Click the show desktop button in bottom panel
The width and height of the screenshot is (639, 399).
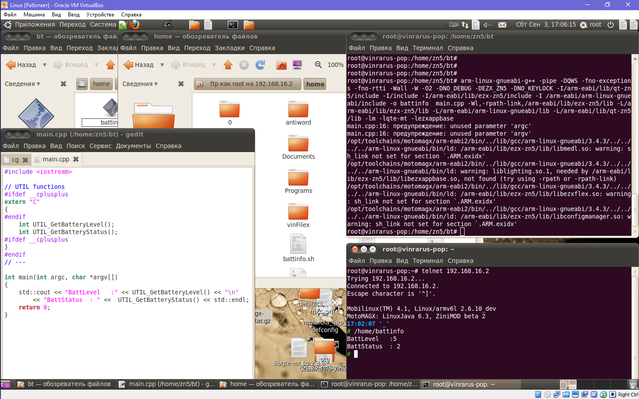pyautogui.click(x=5, y=384)
